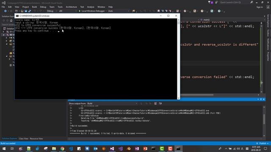
Task: Open the Debug menu
Action: (43, 7)
